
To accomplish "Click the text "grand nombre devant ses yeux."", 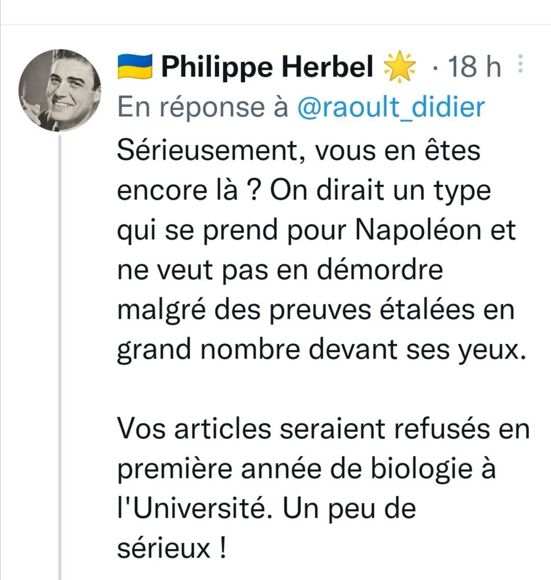I will click(321, 349).
